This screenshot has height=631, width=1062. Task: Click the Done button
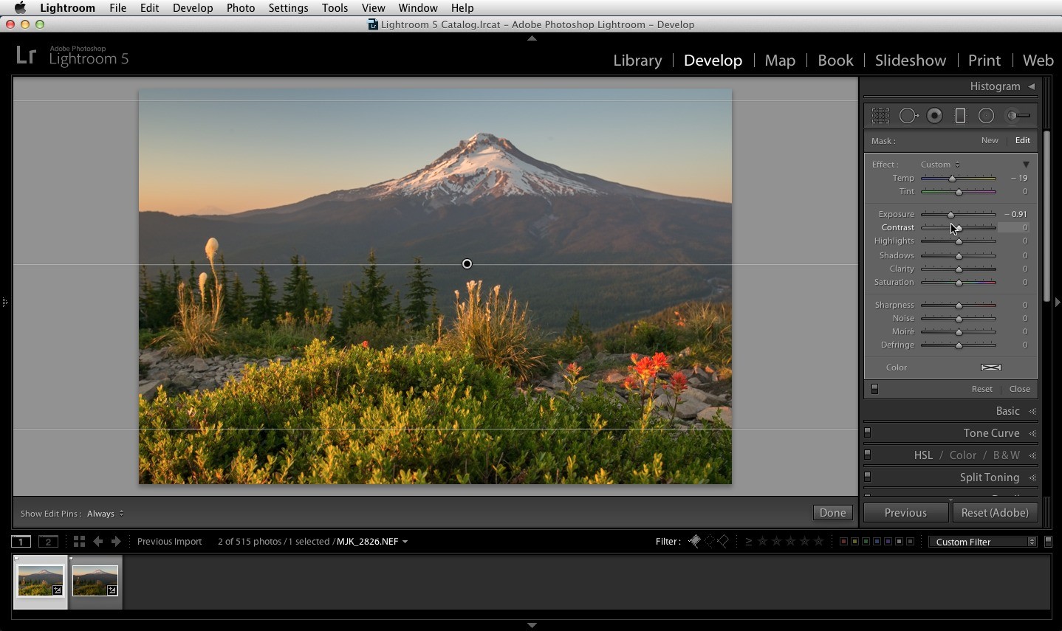[x=832, y=513]
